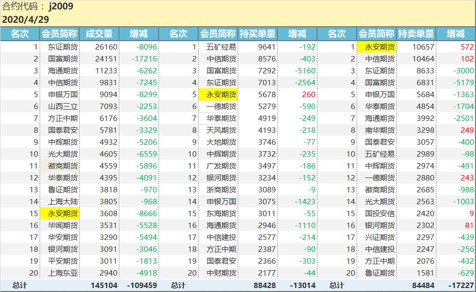Select the date cell 2020/4/29
Screen dimensions: 476x292
[26, 19]
